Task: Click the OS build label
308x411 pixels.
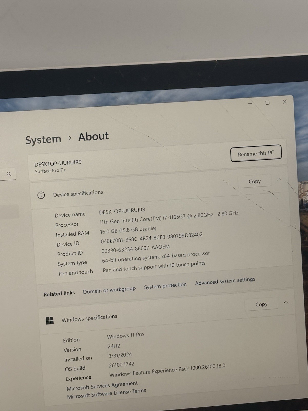Action: tap(75, 369)
